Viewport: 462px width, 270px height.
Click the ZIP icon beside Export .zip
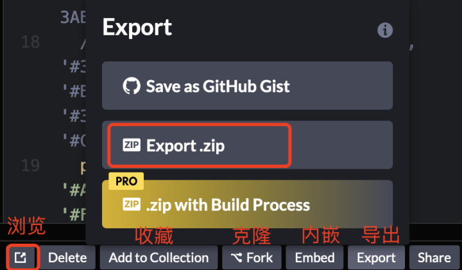[132, 145]
